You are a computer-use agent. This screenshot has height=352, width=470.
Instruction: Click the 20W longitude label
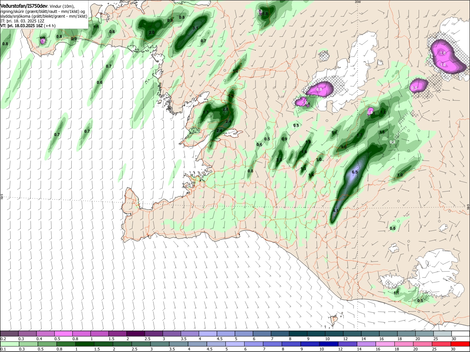(358, 2)
